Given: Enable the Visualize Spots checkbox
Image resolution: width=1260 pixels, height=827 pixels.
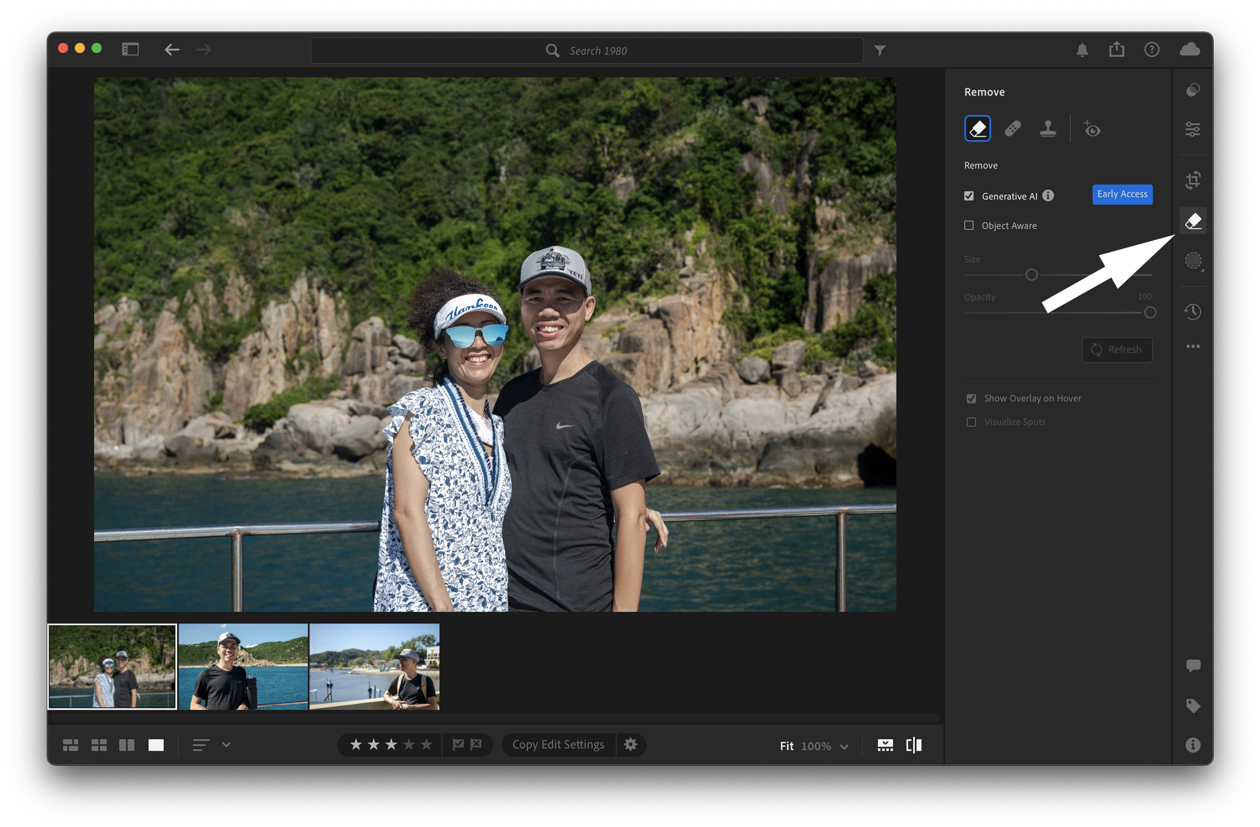Looking at the screenshot, I should click(971, 422).
